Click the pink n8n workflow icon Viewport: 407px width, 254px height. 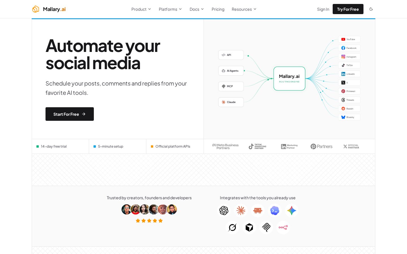point(283,227)
